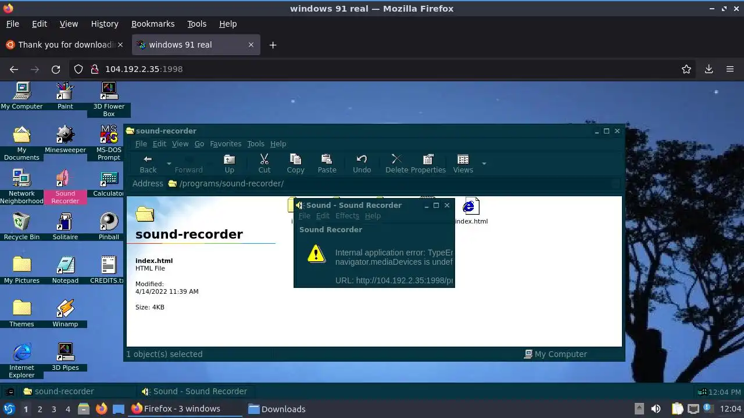Switch to Thank you for downloading tab
Screen dimensions: 744x418
[x=64, y=45]
